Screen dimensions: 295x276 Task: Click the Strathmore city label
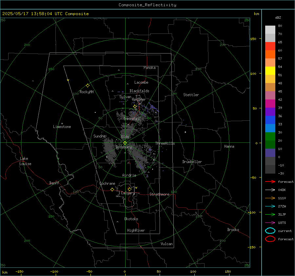(x=159, y=194)
